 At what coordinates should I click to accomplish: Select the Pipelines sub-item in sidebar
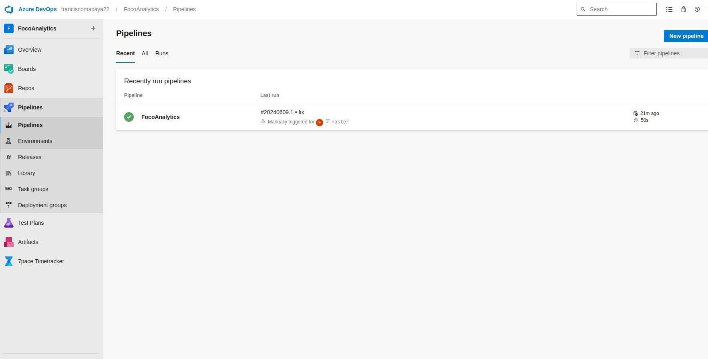[51, 125]
